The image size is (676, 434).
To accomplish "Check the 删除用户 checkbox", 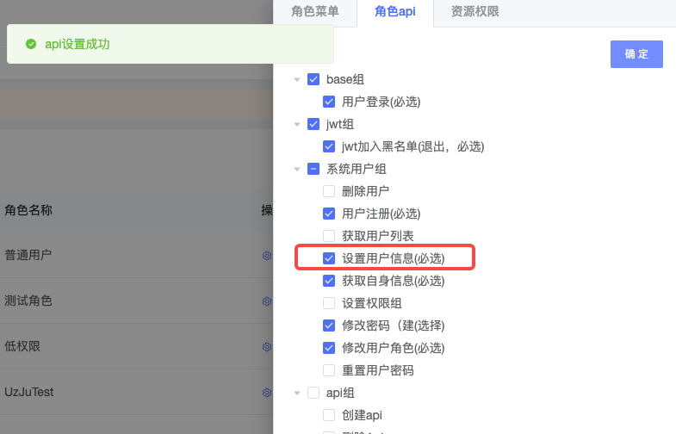I will 329,191.
